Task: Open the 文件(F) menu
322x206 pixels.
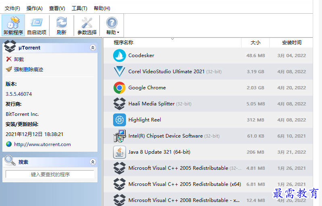Action: (x=12, y=8)
